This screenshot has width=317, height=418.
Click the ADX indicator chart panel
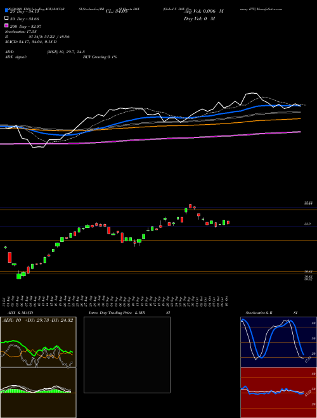(x=38, y=342)
